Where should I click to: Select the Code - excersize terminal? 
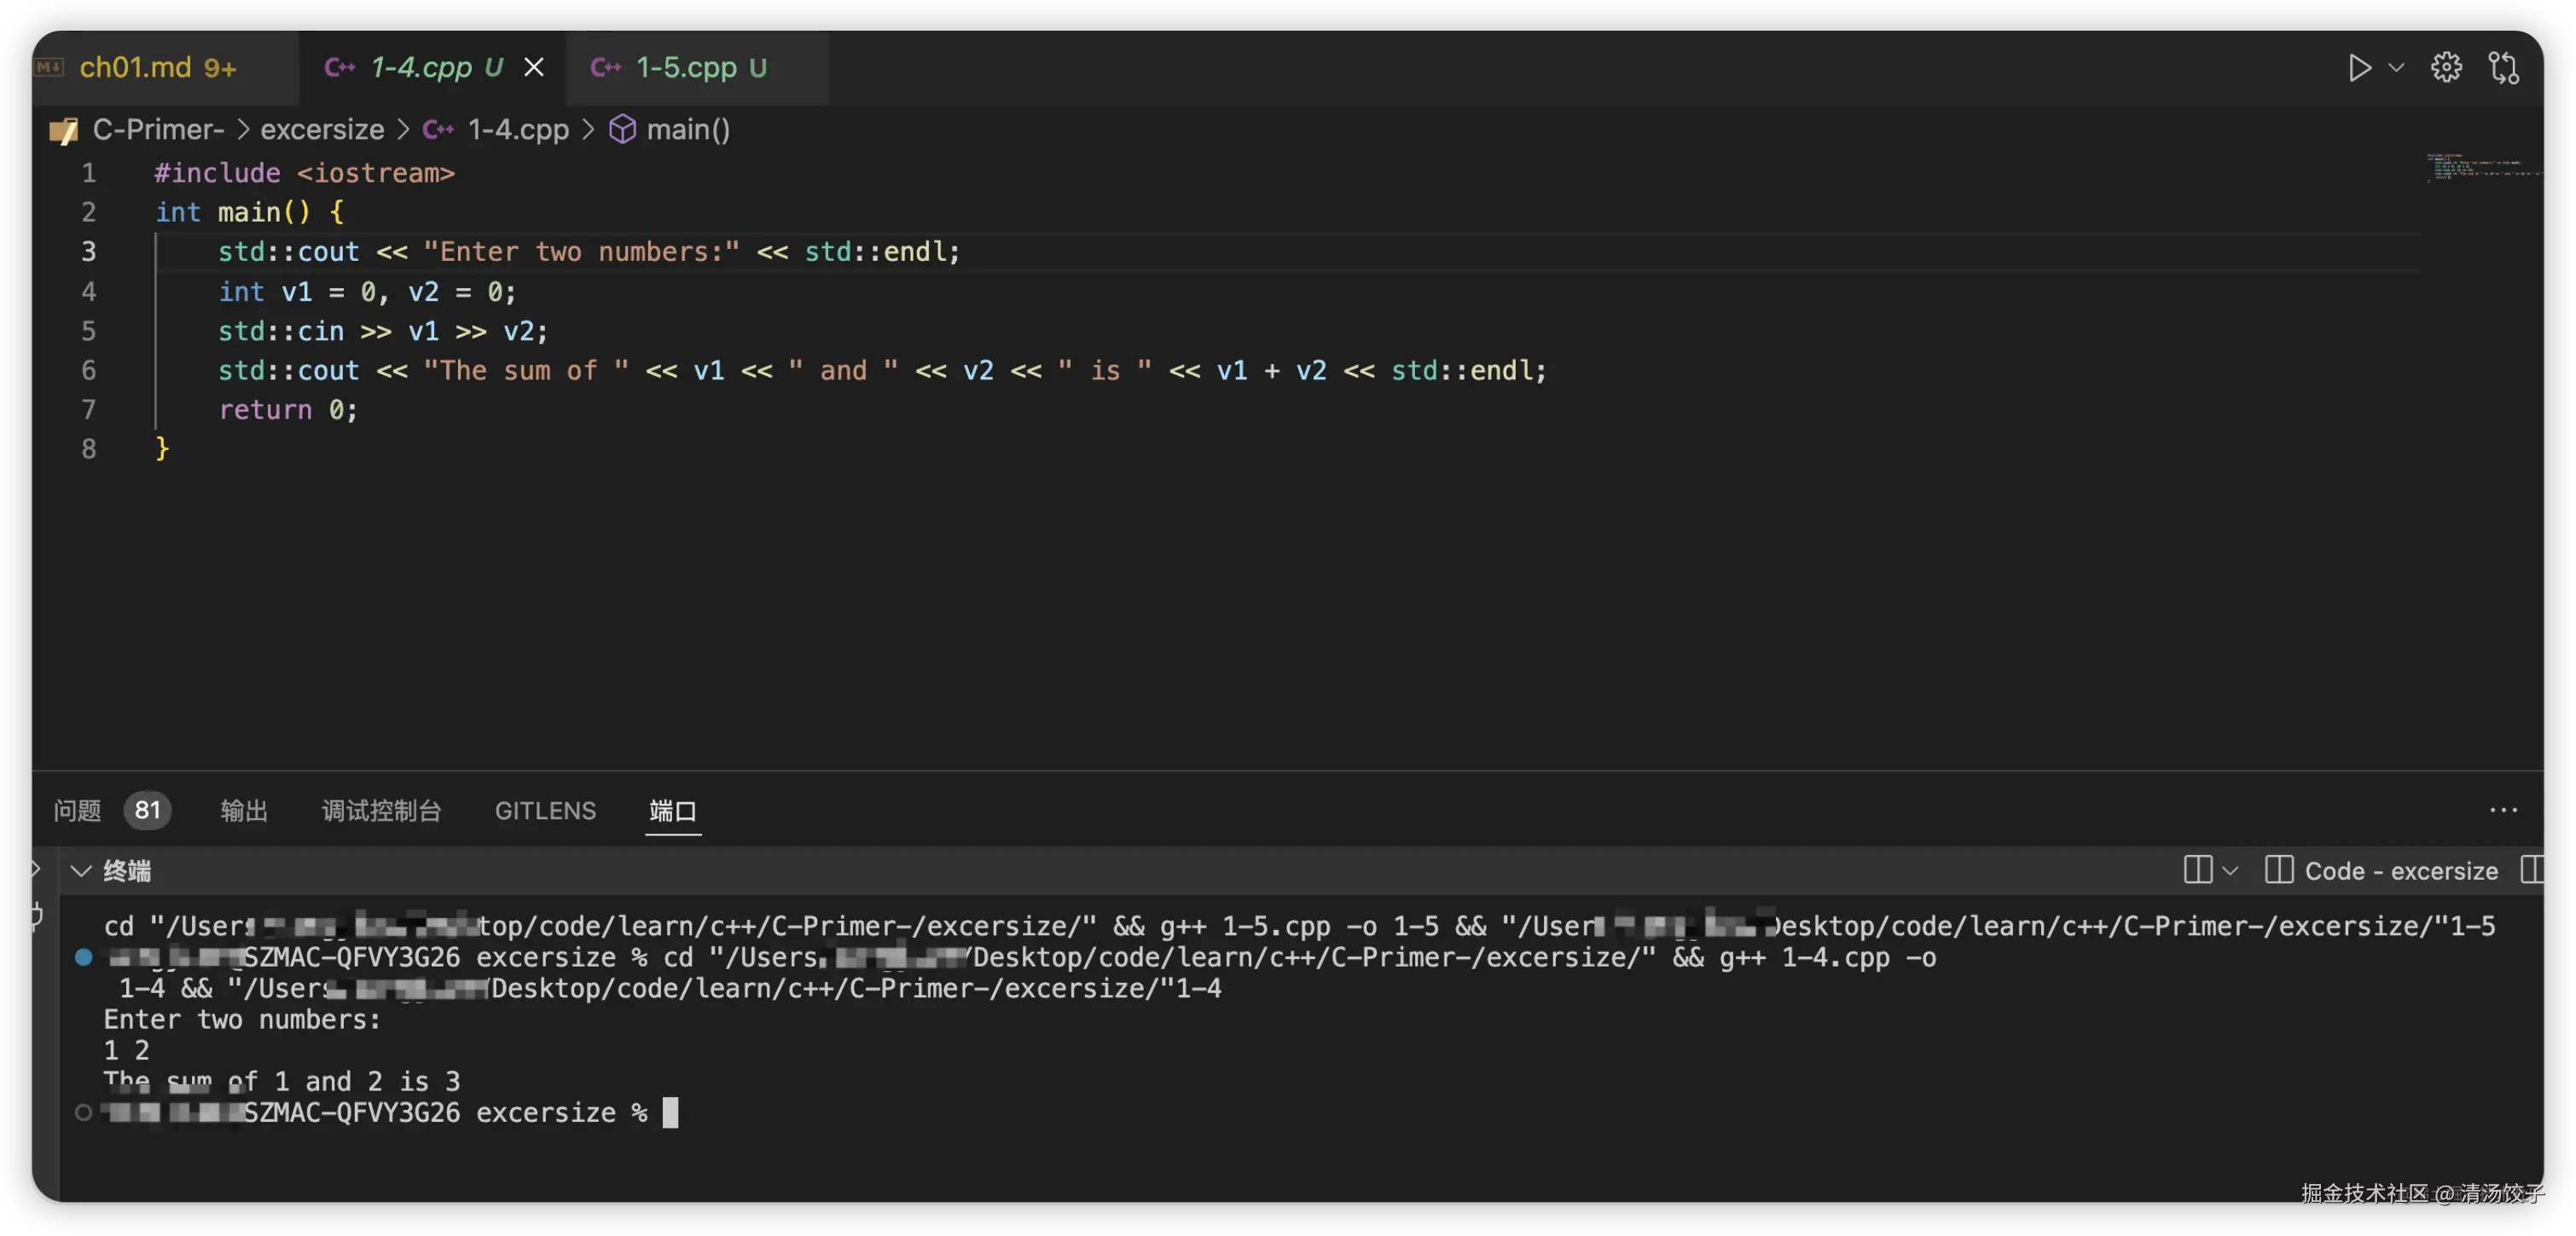[x=2400, y=871]
